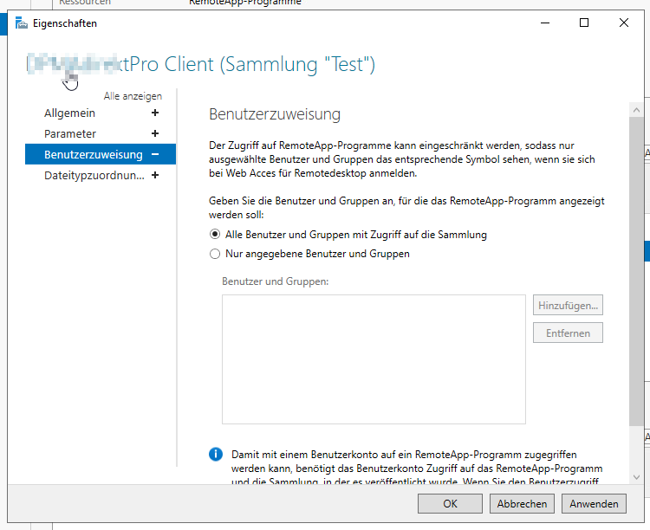Click the Entfernen button

(568, 333)
